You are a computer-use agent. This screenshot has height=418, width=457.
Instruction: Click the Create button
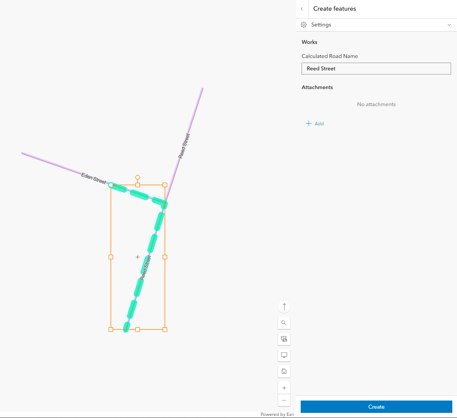[376, 406]
